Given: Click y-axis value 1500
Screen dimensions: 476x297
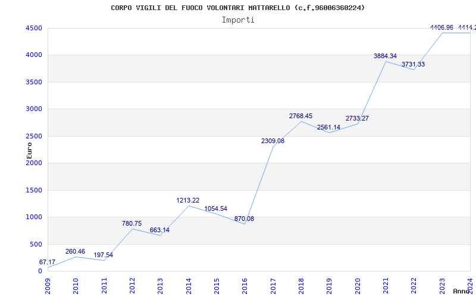Looking at the screenshot, I should click(34, 190).
